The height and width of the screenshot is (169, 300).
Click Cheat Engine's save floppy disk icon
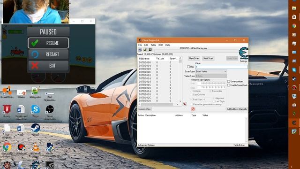click(150, 50)
